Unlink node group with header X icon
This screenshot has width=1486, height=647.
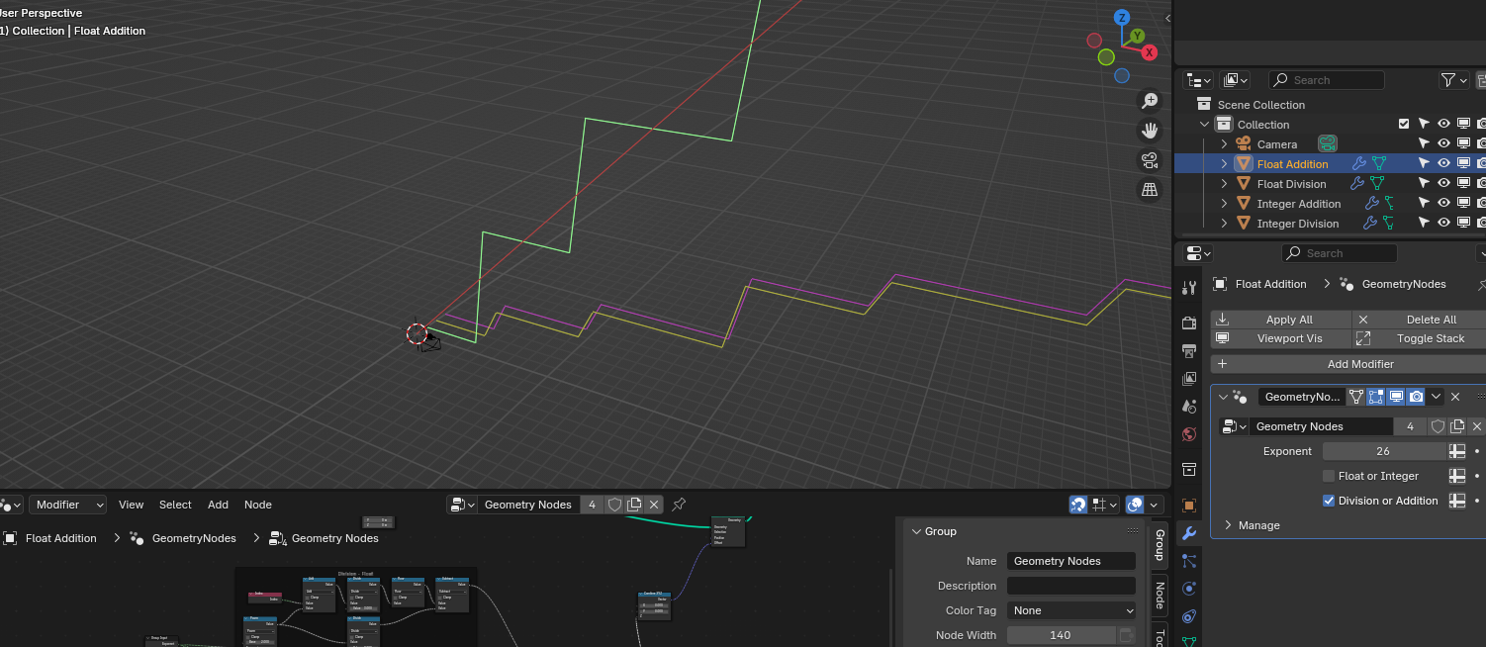(x=653, y=505)
